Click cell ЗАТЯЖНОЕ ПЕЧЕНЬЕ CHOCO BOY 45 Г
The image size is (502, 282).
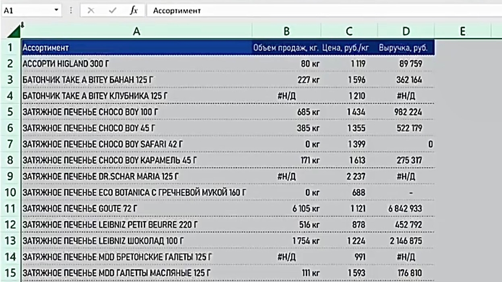point(137,128)
